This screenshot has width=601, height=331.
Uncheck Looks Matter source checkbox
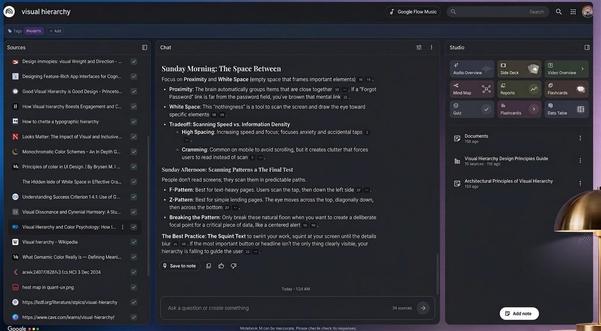pyautogui.click(x=134, y=137)
